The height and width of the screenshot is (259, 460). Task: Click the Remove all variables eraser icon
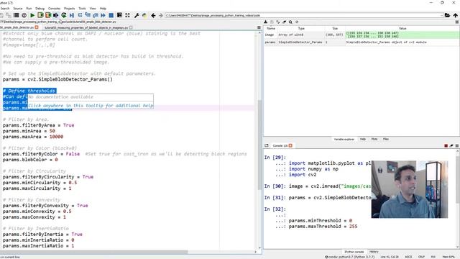(285, 22)
